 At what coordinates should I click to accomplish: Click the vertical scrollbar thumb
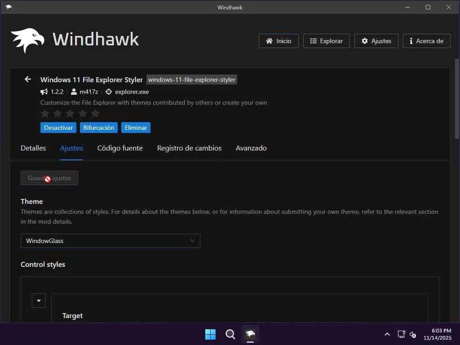tap(457, 98)
